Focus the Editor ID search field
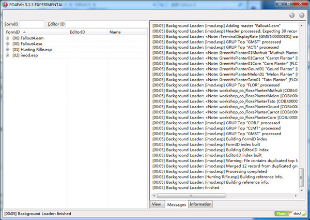Screen dimensions: 310x220 (107, 24)
